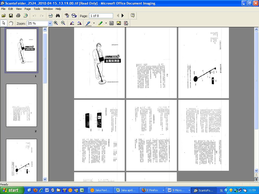Click the SL language indicator in tray

221,190
